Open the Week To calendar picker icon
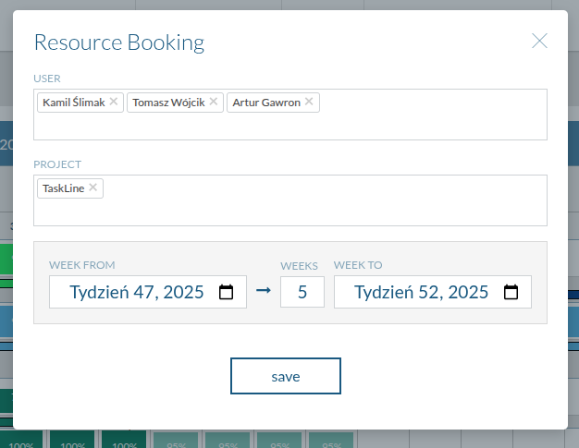 (511, 293)
